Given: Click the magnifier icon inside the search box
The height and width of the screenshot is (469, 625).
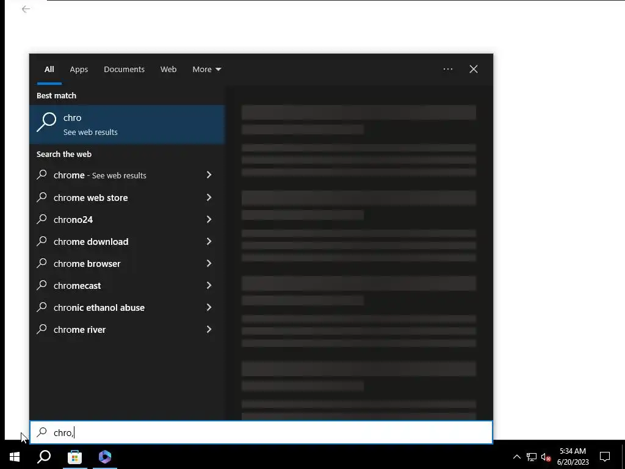Looking at the screenshot, I should tap(42, 432).
